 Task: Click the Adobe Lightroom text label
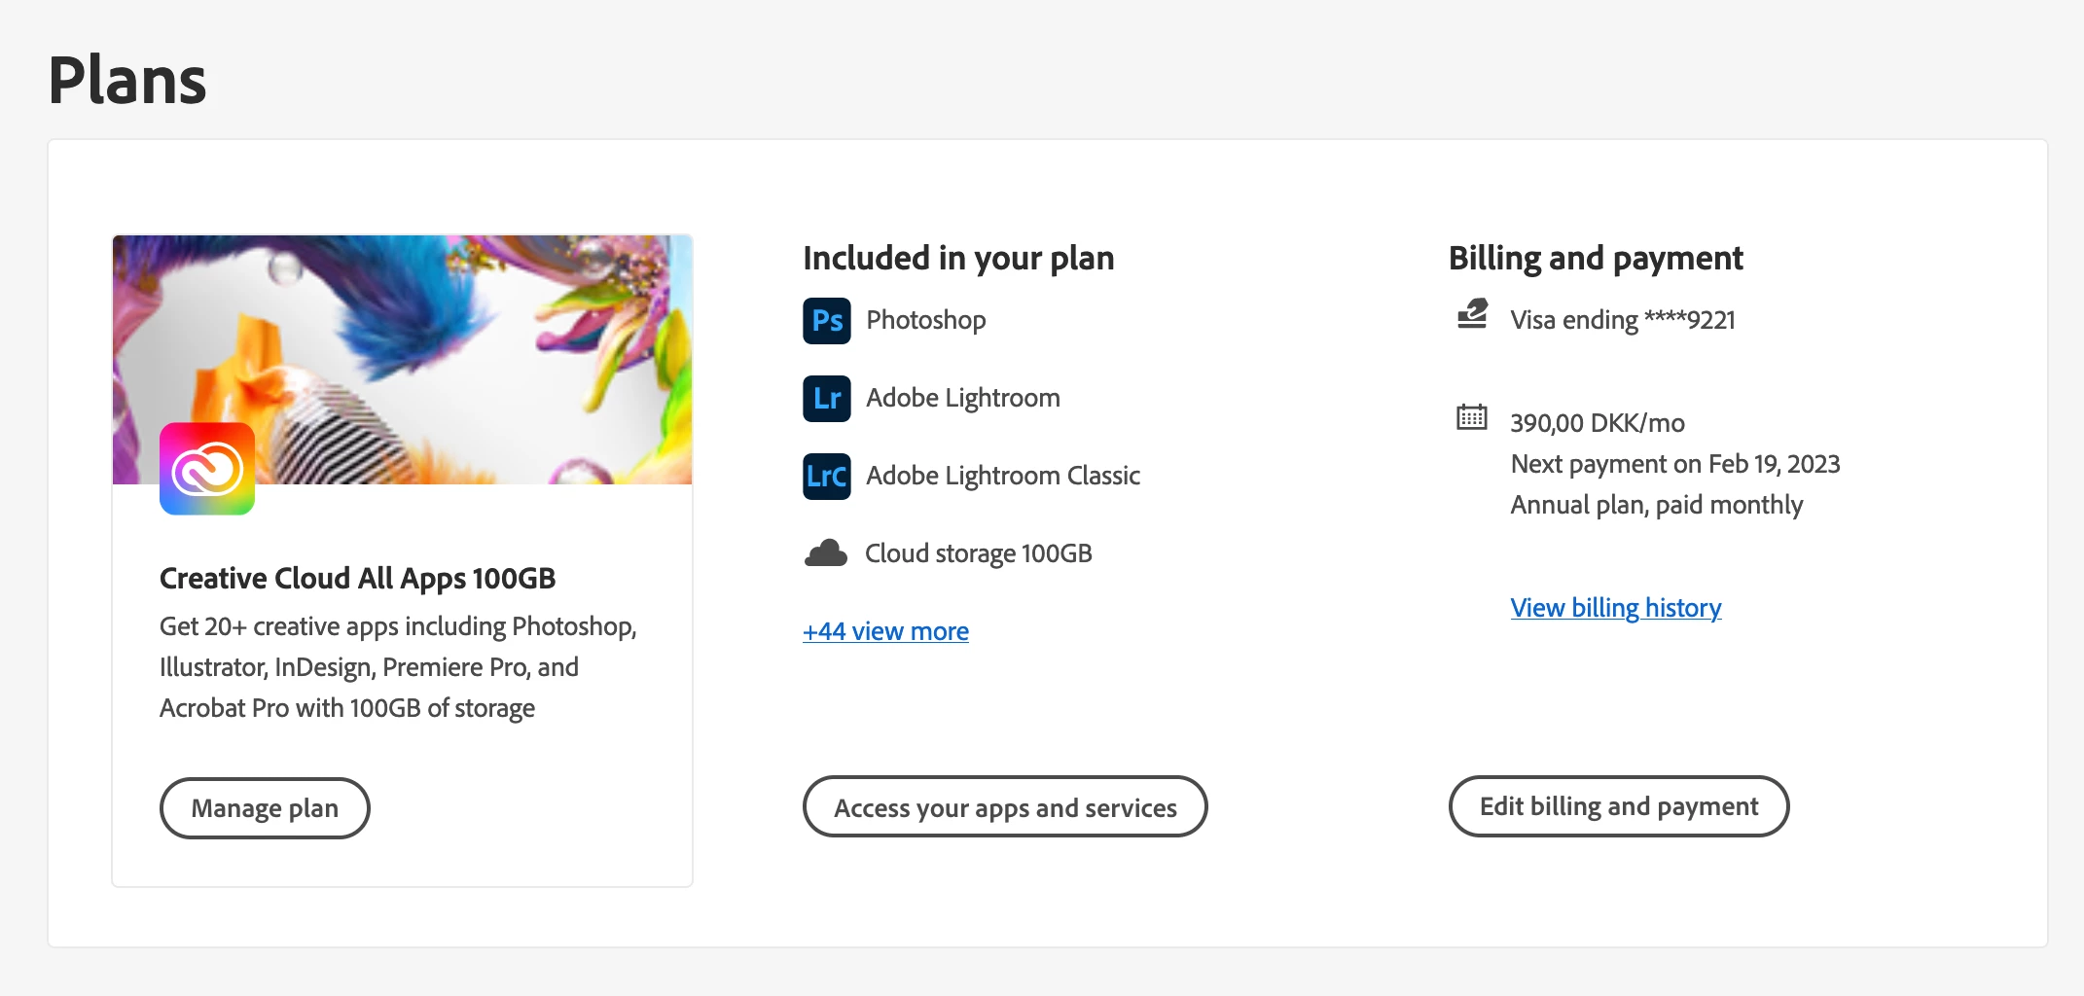(963, 398)
